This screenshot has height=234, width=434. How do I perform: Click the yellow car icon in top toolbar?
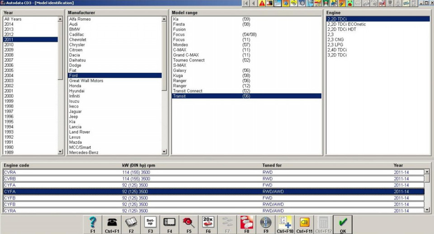[294, 3]
